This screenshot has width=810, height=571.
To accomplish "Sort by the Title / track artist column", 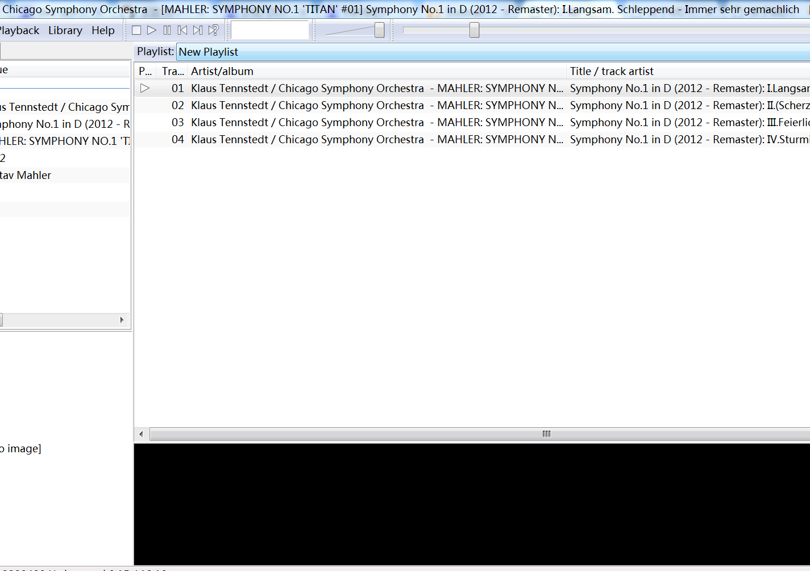I will 611,71.
